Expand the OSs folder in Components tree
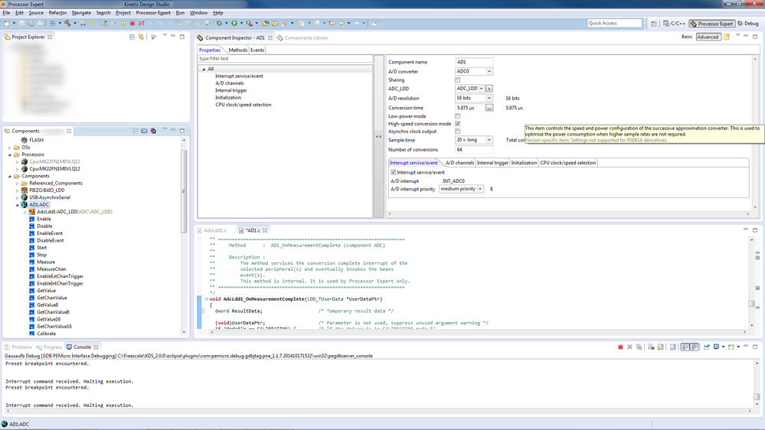The height and width of the screenshot is (430, 765). tap(10, 148)
